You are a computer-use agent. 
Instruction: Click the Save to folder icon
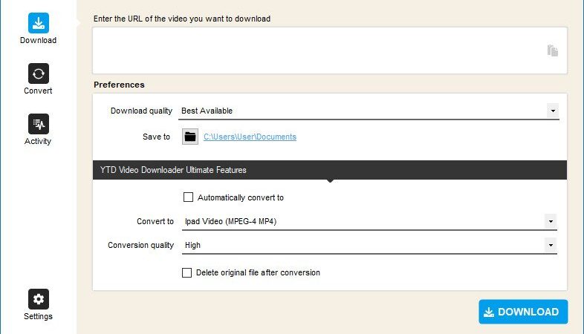pos(190,137)
